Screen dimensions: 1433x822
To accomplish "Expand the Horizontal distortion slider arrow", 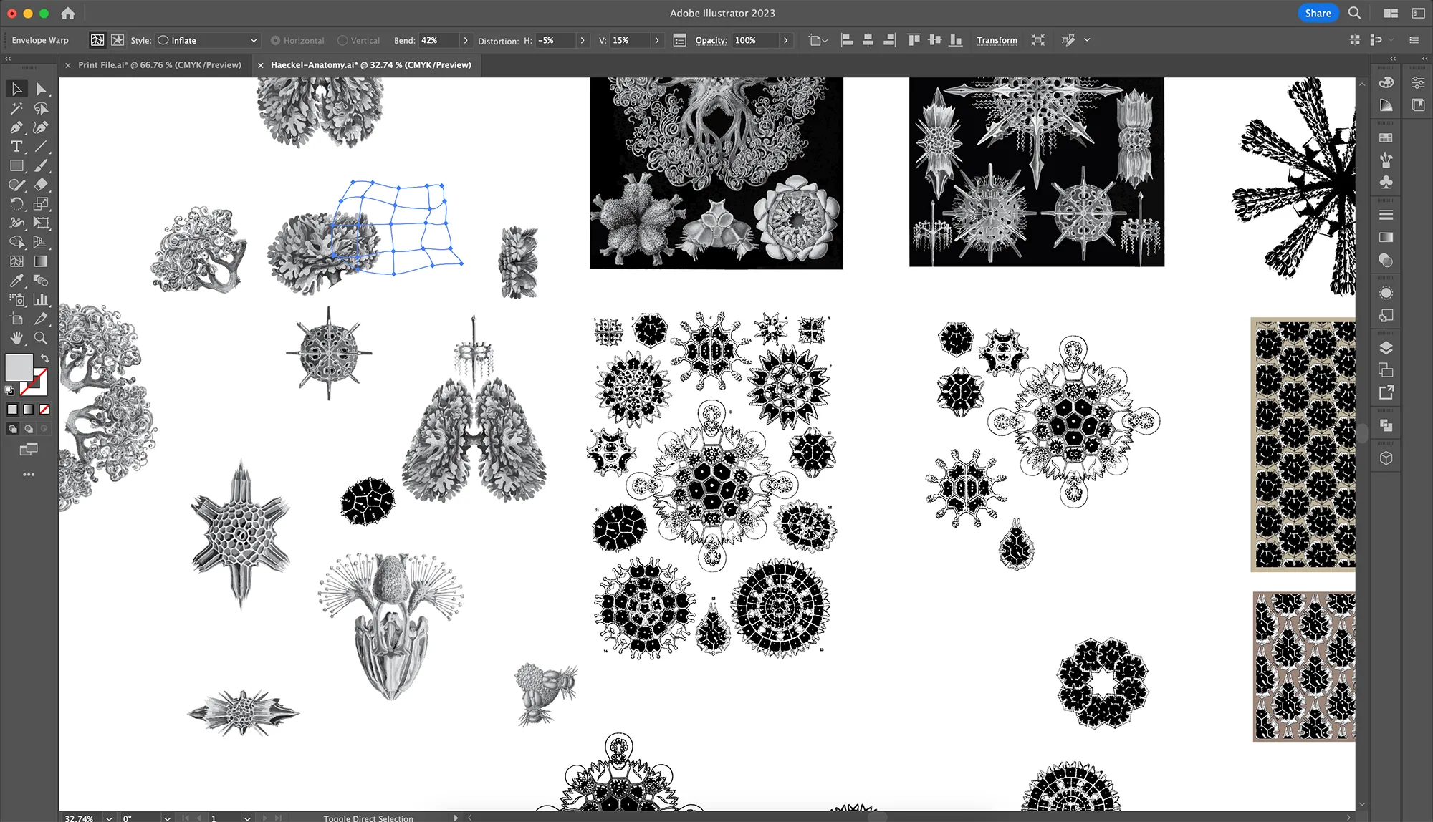I will click(x=583, y=41).
